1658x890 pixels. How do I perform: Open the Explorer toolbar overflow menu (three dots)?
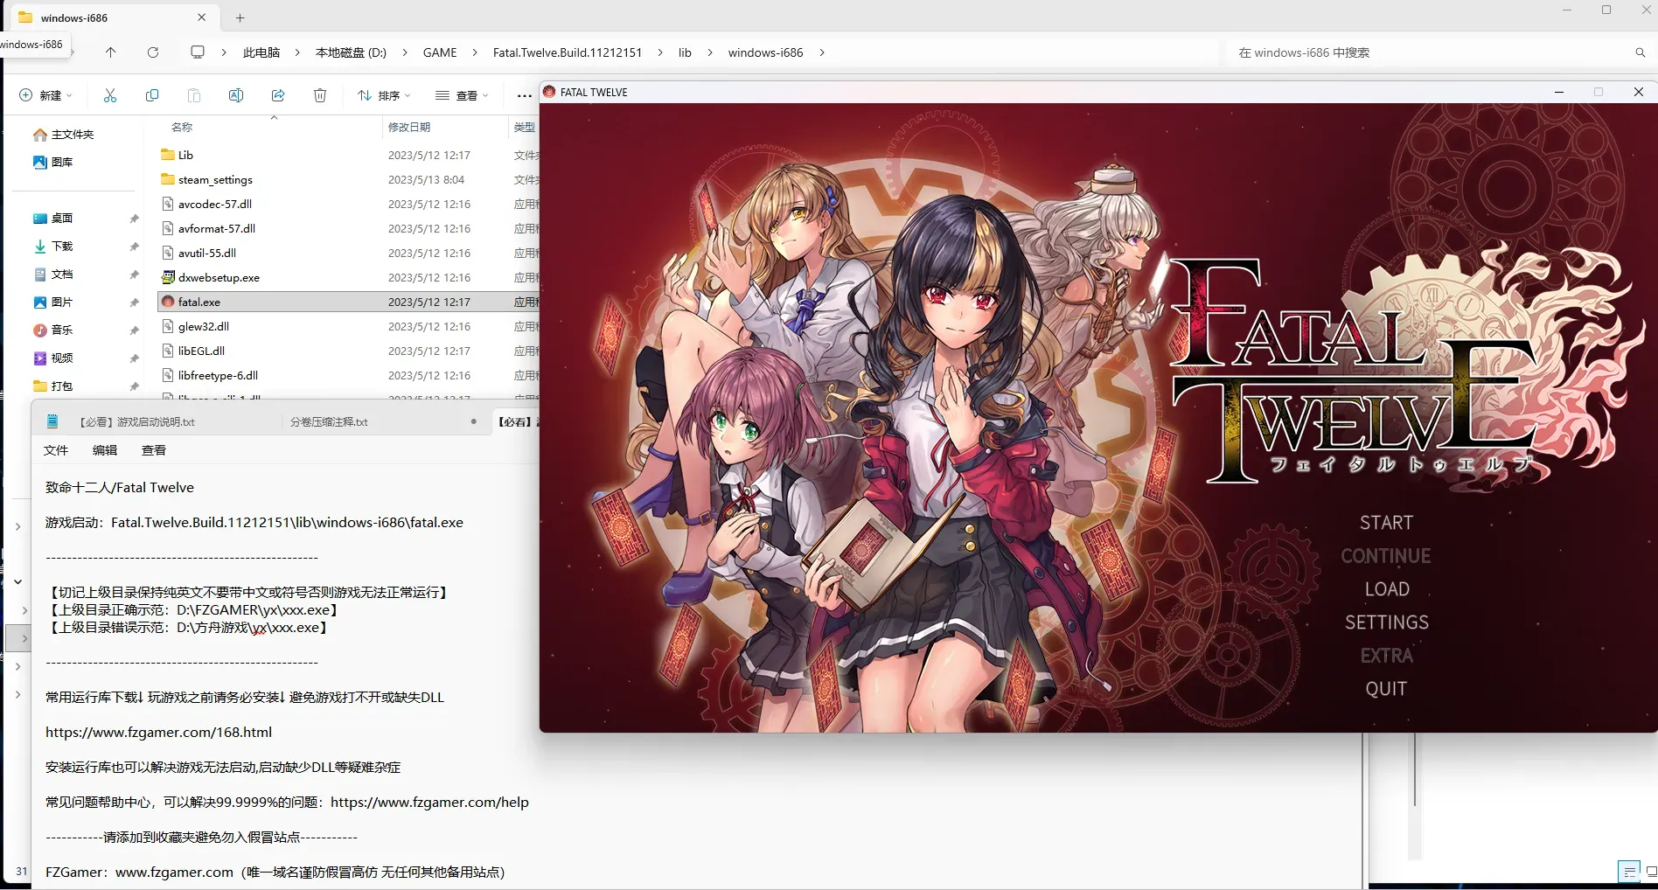(524, 95)
